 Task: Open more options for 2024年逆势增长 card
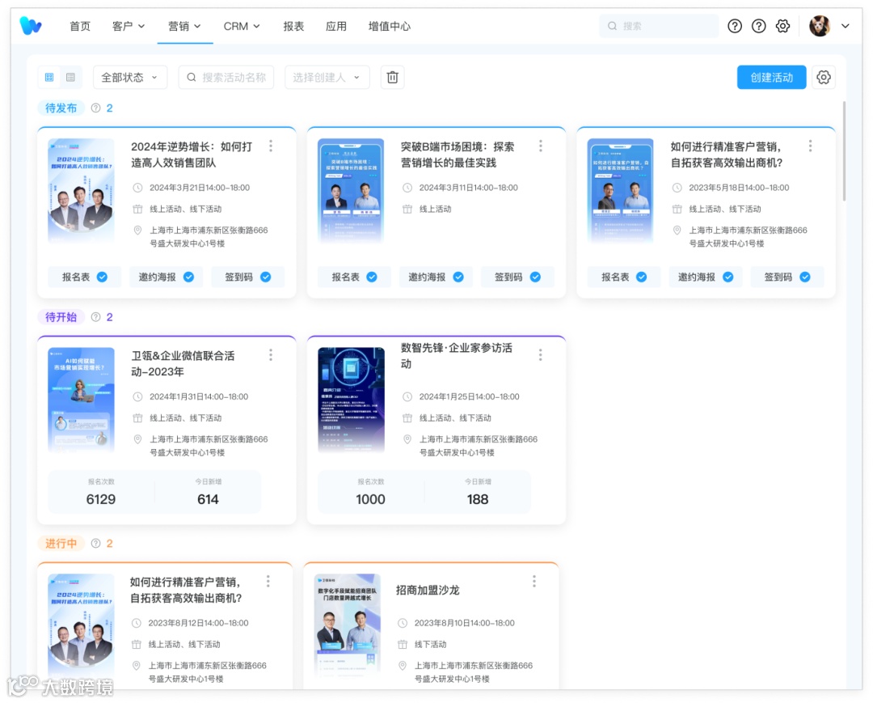[x=271, y=146]
